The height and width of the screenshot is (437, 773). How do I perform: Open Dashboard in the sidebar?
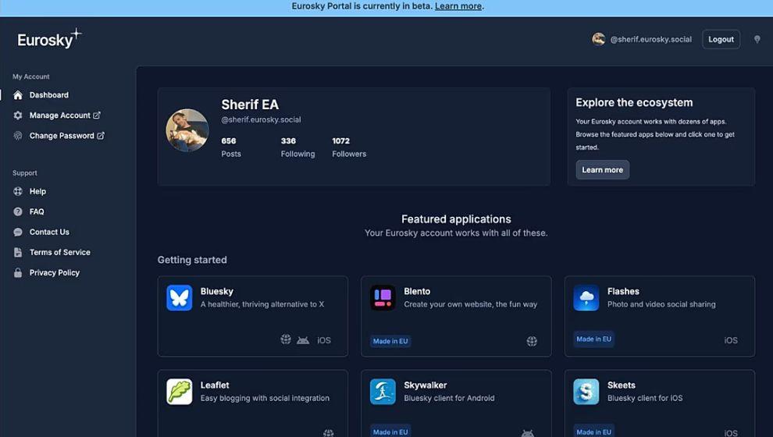pos(48,95)
